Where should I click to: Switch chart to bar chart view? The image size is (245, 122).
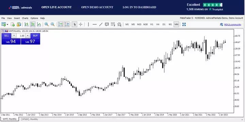pos(27,24)
